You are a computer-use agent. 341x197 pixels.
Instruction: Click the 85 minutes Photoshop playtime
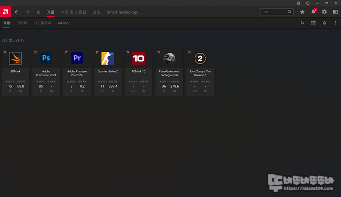coord(41,86)
